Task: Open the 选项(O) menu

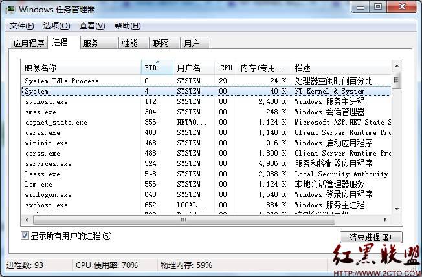Action: [56, 26]
